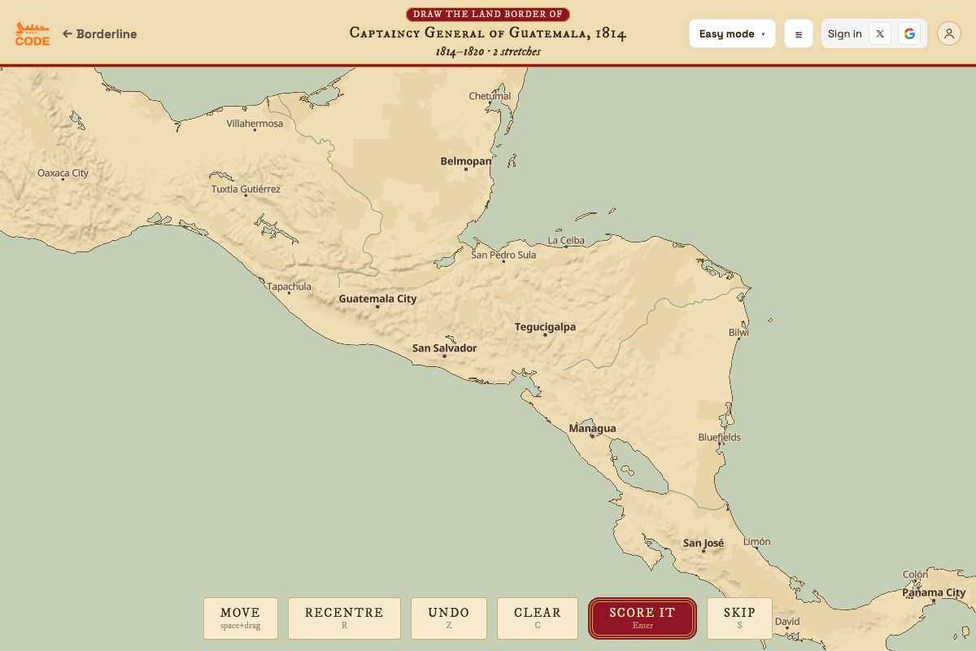976x651 pixels.
Task: Click the Villahermosa map label
Action: 255,124
